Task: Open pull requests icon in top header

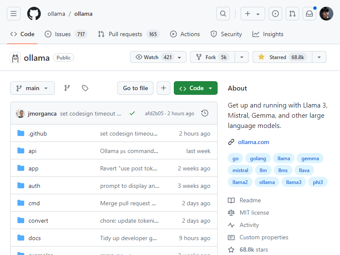Action: [292, 14]
